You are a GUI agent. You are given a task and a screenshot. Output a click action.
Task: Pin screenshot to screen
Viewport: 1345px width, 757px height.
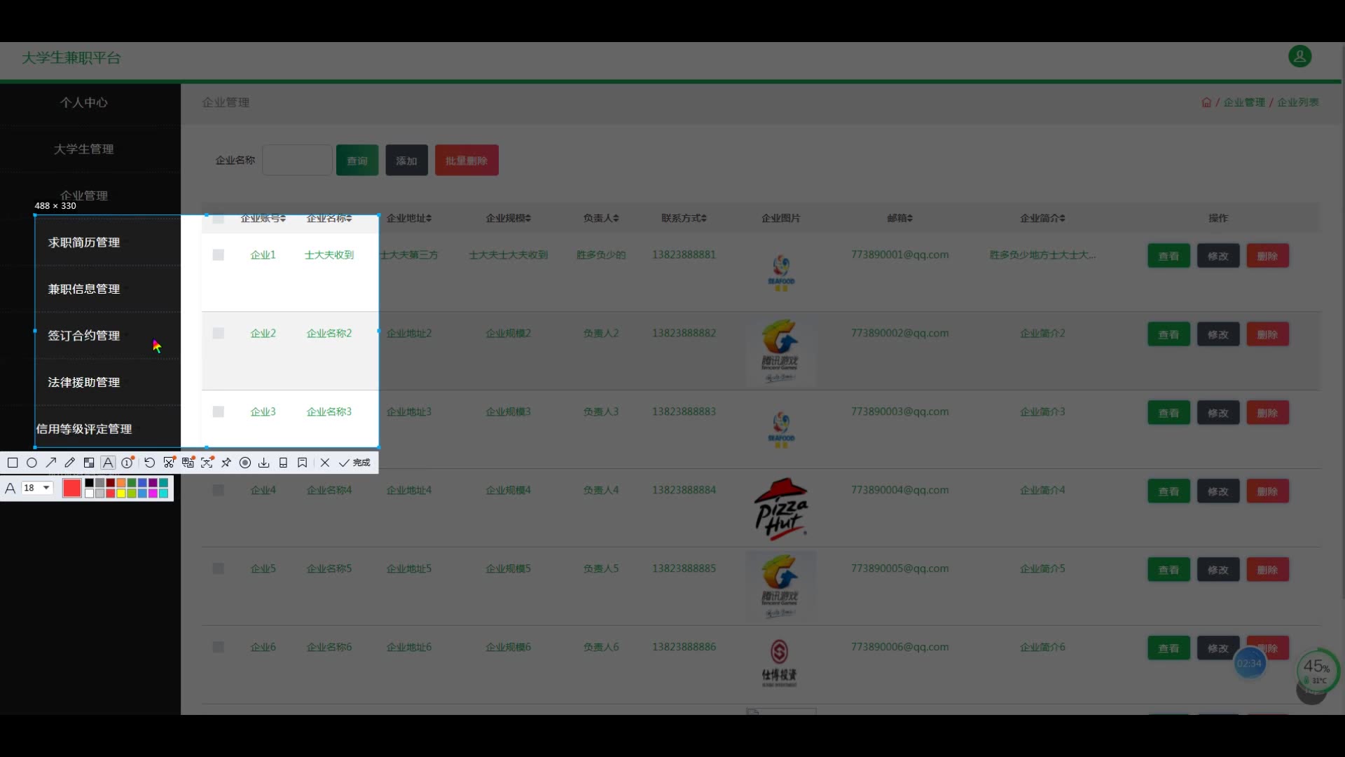point(226,463)
